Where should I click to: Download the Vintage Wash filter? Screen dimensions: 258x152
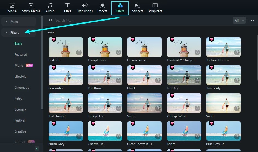(197, 108)
